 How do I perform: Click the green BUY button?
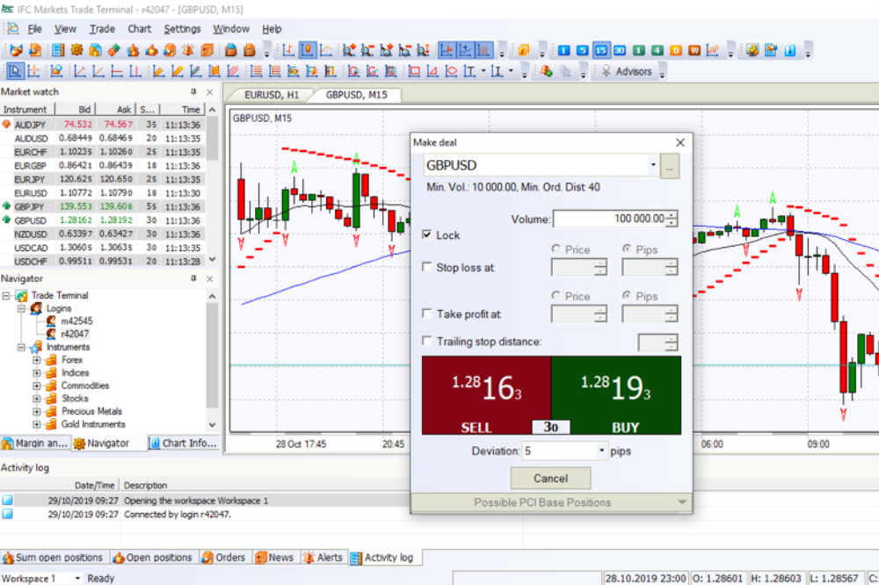point(616,395)
